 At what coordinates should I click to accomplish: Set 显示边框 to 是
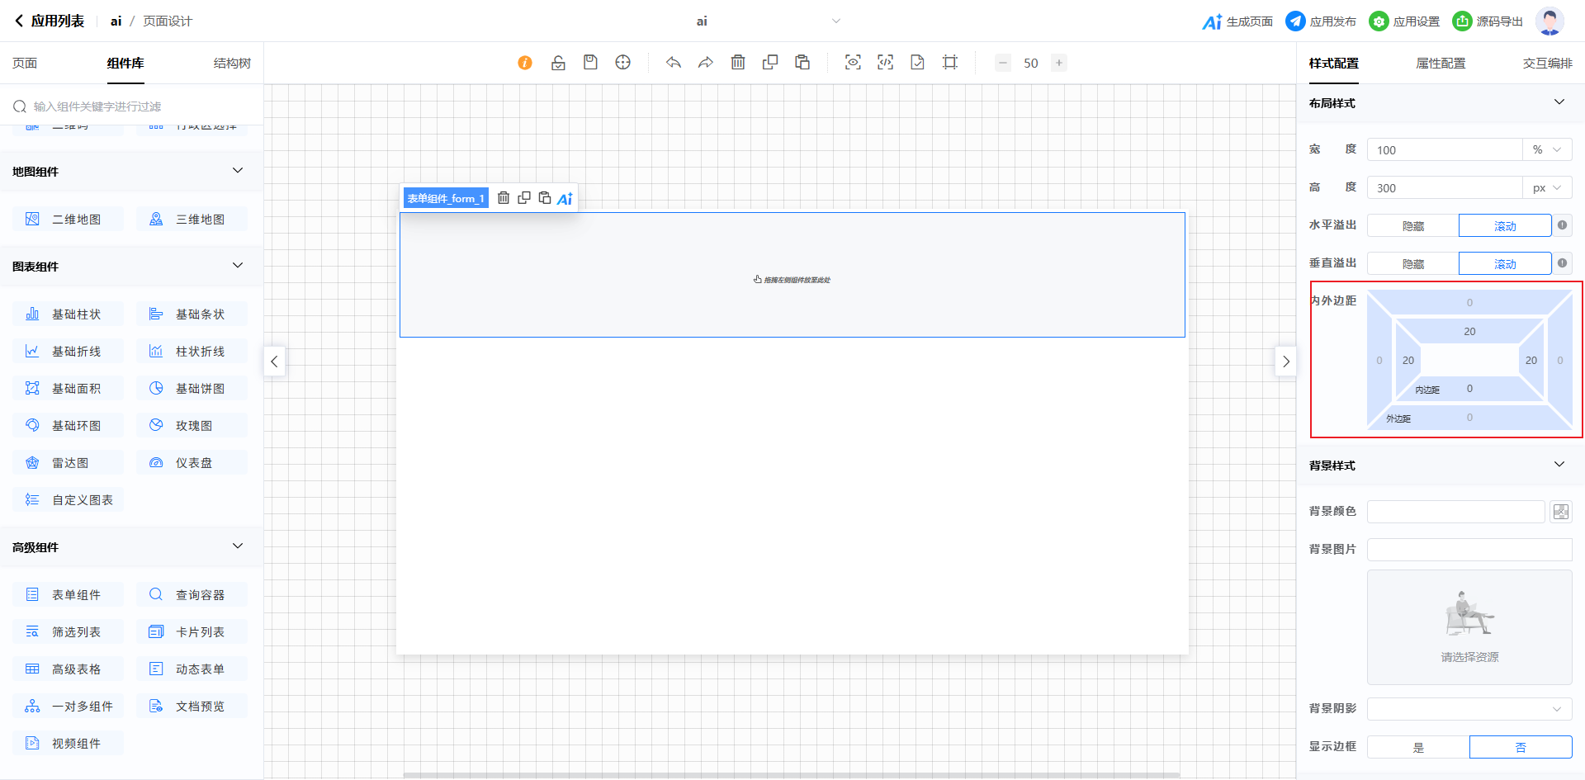(x=1417, y=748)
